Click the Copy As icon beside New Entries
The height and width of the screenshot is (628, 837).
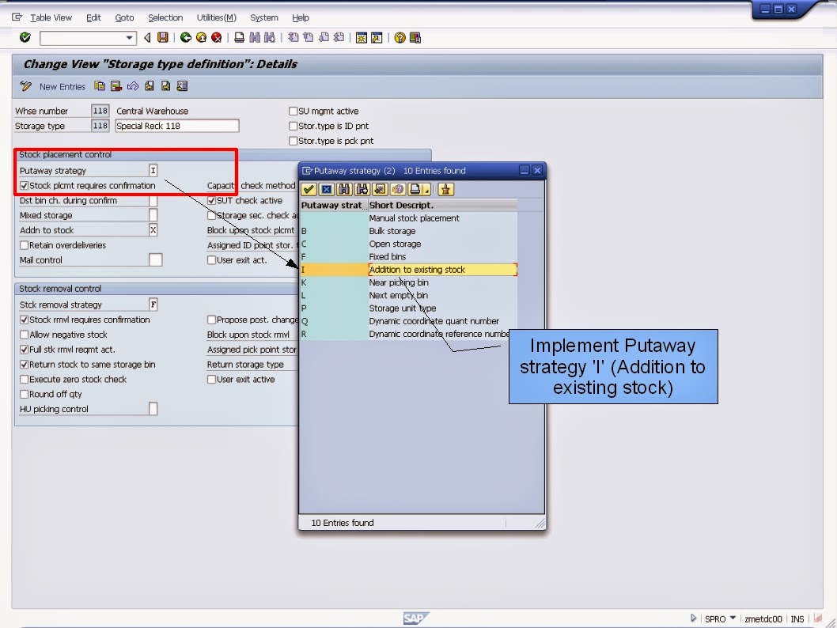[x=100, y=86]
